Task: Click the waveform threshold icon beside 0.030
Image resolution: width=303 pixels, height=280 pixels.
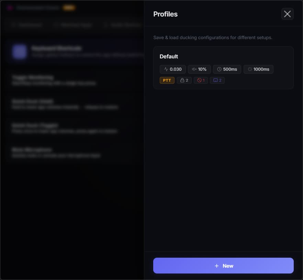Action: tap(166, 69)
